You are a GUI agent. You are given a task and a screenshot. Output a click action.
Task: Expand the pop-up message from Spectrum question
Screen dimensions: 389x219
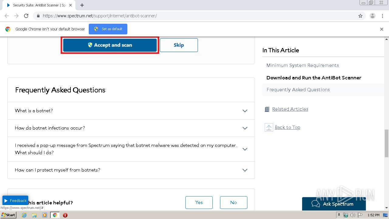coord(131,149)
